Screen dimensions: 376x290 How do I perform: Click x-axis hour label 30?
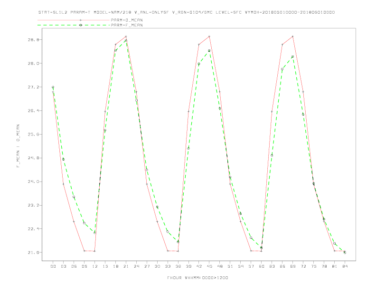157,266
